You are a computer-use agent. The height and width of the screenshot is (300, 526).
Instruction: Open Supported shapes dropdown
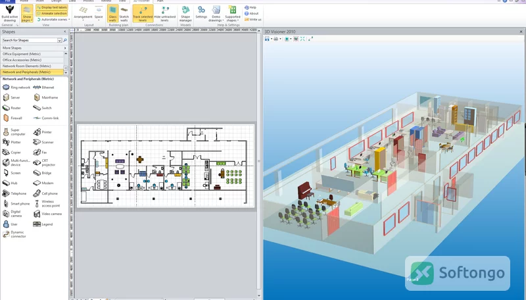[x=233, y=14]
